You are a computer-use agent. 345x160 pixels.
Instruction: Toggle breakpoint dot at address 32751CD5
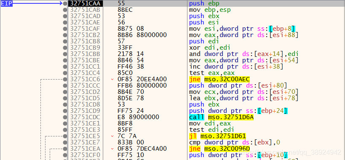[x=65, y=98]
